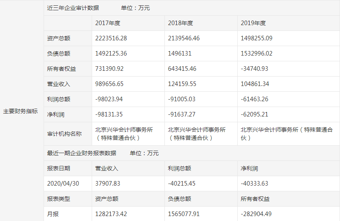Select the value 37907.83
Image resolution: width=340 pixels, height=221 pixels.
point(108,184)
